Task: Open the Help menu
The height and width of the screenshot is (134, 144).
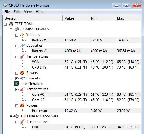Action: [39, 12]
